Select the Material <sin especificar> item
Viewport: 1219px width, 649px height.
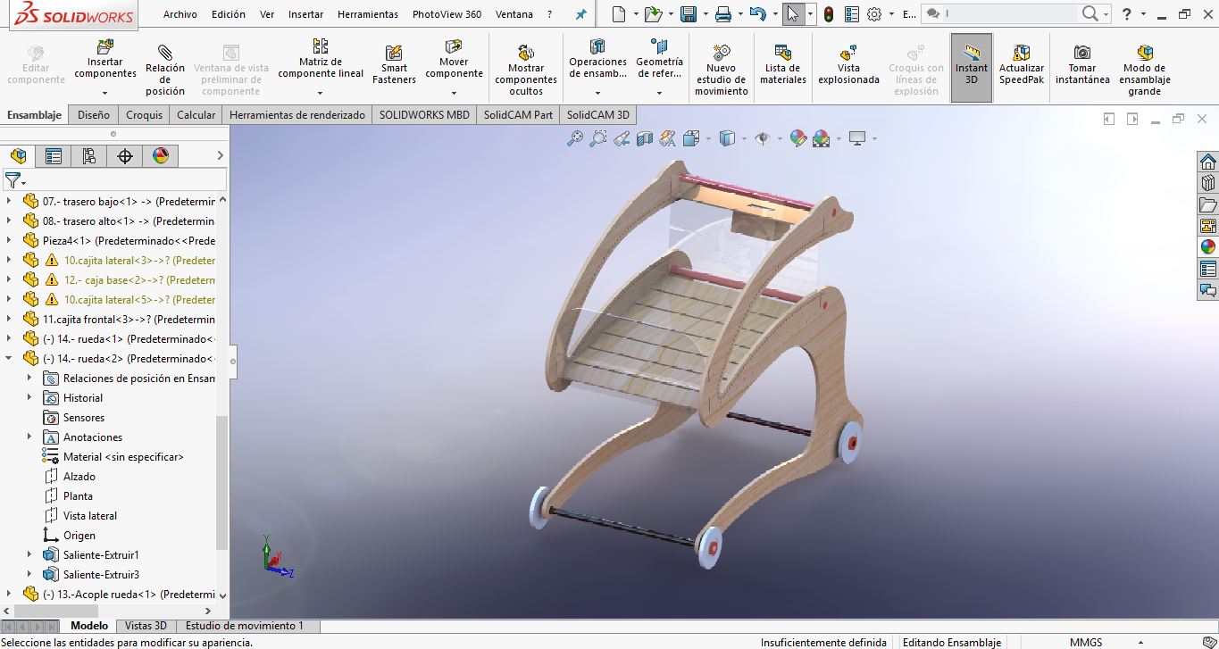click(123, 457)
